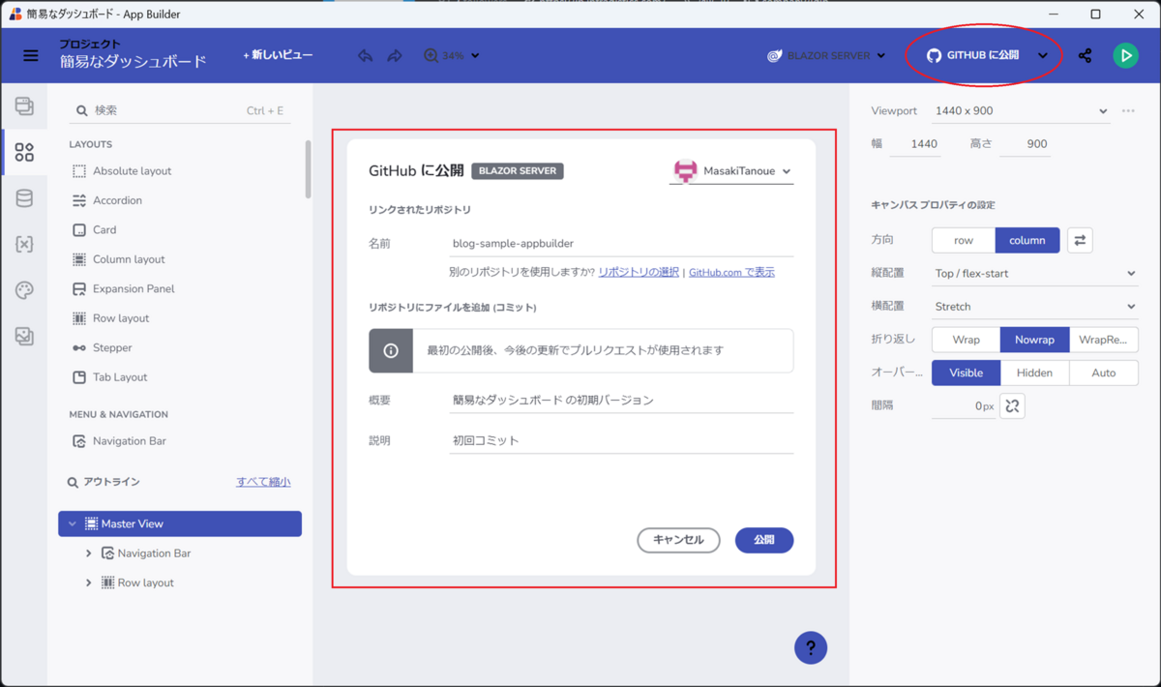This screenshot has width=1161, height=687.
Task: Click the 高さ height 900 field
Action: pos(1024,144)
